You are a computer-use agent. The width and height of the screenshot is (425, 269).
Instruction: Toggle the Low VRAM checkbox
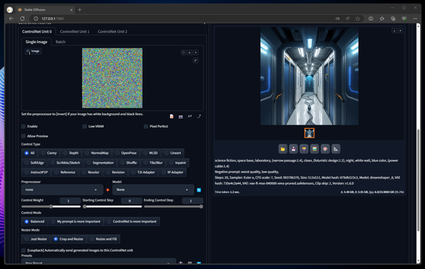tap(84, 126)
